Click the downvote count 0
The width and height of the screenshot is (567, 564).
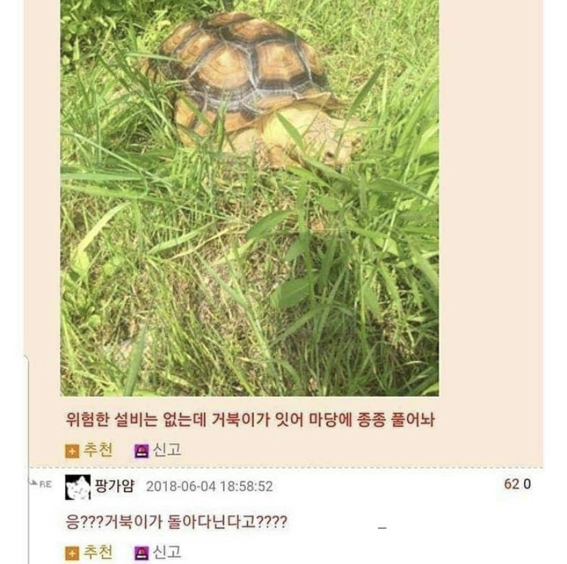pos(527,484)
